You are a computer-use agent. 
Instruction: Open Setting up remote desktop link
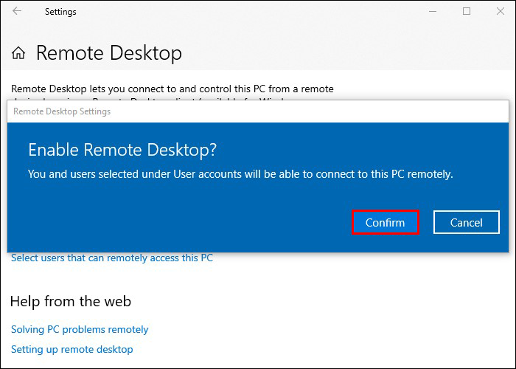pos(72,349)
